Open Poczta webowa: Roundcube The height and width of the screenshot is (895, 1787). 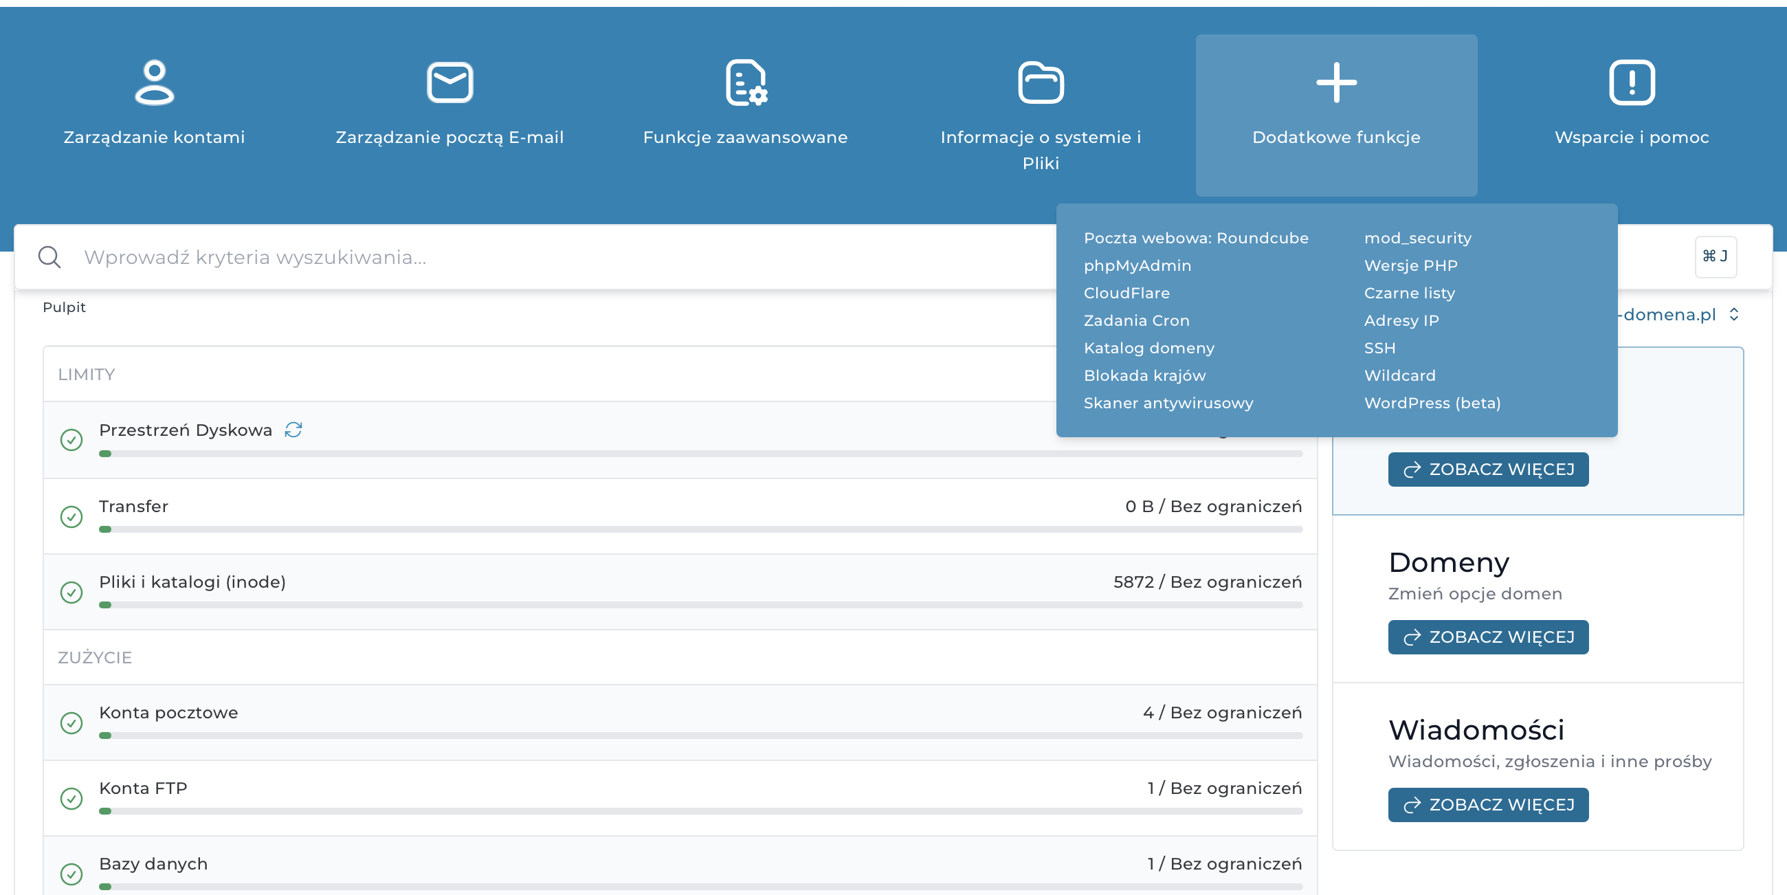pyautogui.click(x=1196, y=237)
